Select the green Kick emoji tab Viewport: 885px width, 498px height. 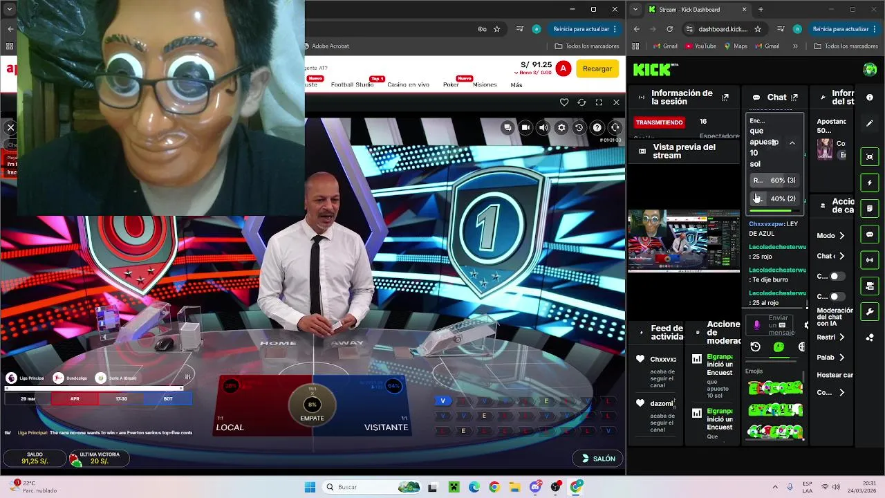coord(779,347)
